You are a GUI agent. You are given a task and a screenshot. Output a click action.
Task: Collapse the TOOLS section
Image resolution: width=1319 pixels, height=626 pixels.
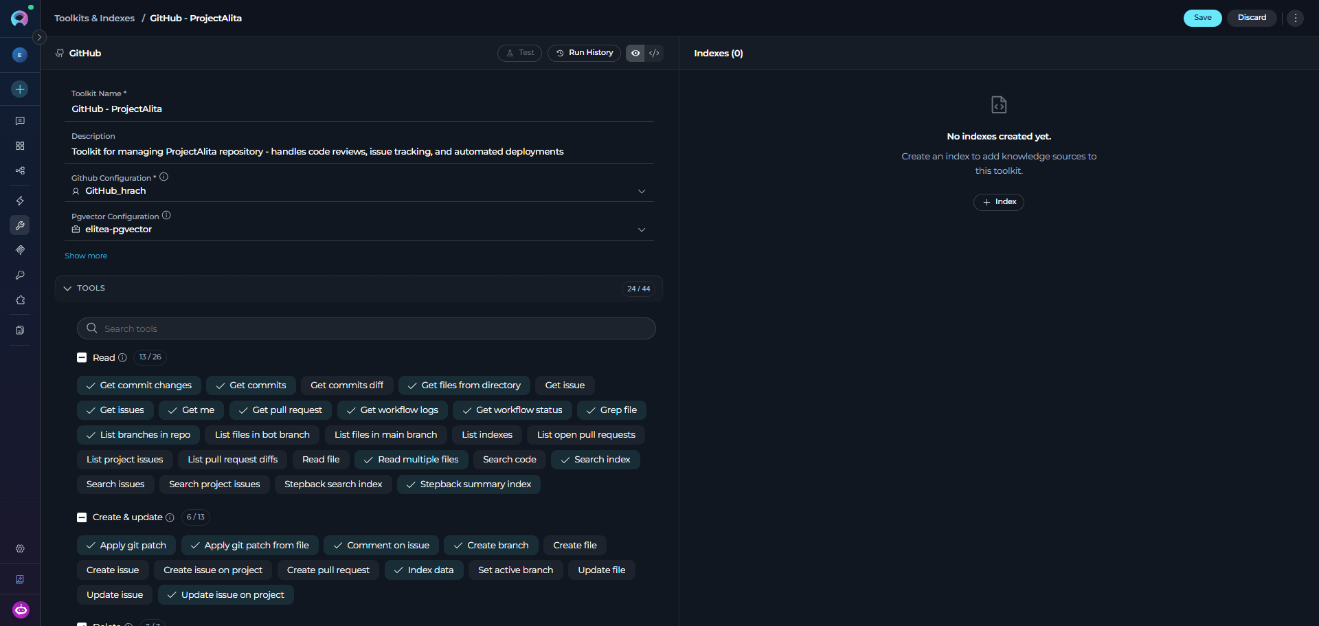click(67, 289)
